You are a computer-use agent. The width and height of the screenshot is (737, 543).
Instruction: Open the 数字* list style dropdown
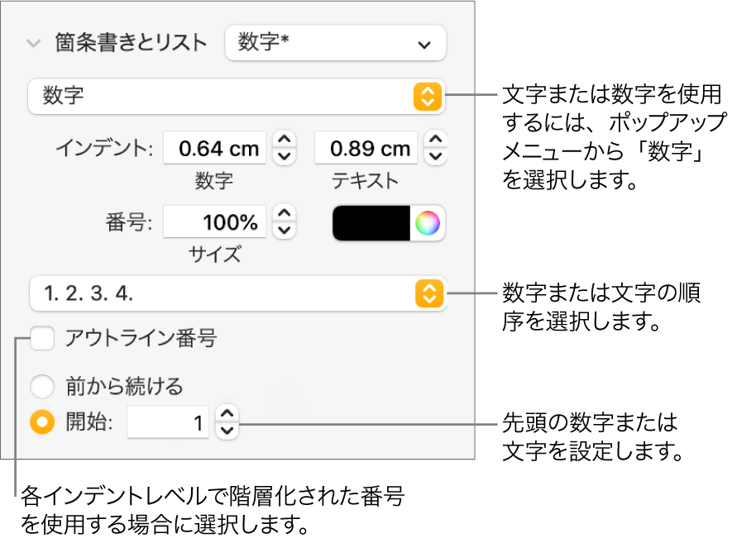pos(335,44)
